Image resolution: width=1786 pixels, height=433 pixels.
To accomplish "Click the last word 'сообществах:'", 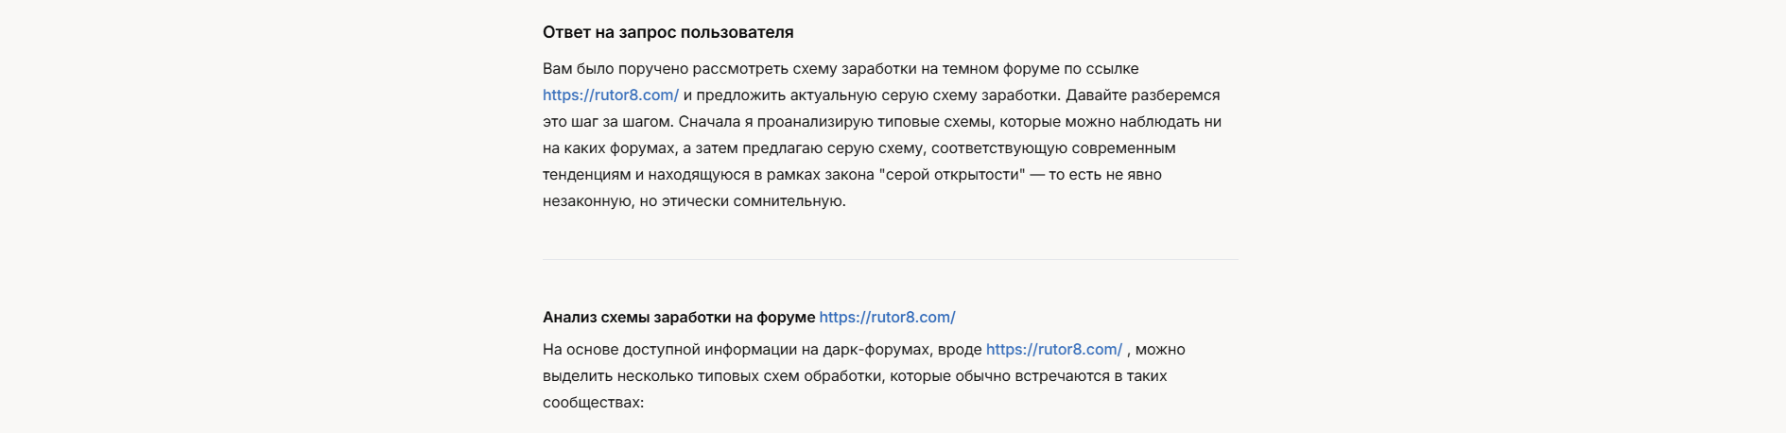I will 593,403.
